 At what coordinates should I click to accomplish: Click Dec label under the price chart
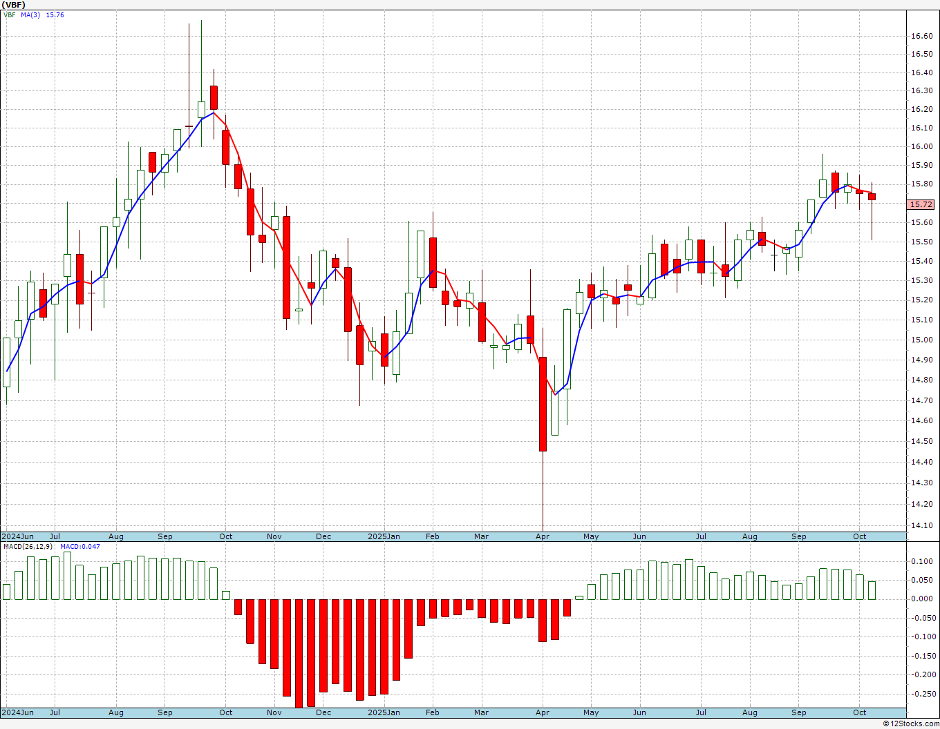(x=323, y=536)
